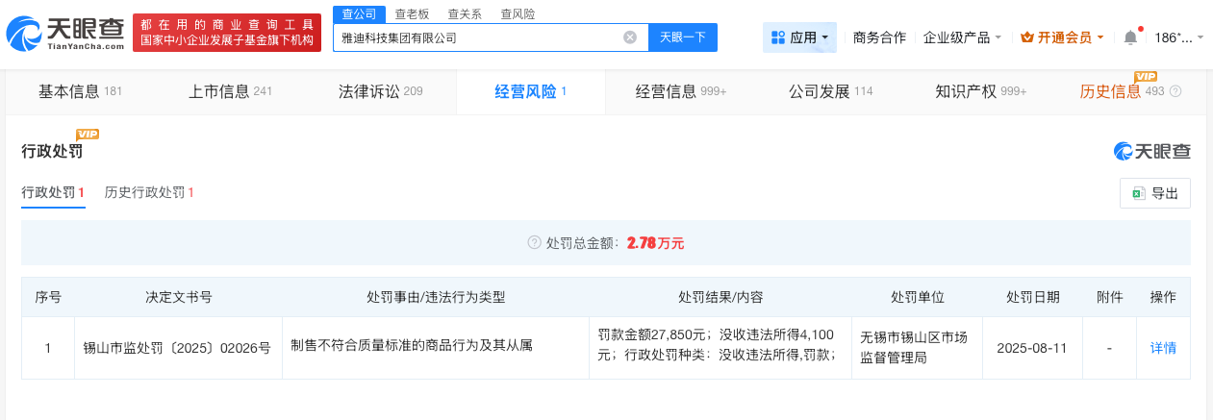Screen dimensions: 1213x420
Task: Switch to the 知识产权 tab
Action: click(981, 92)
